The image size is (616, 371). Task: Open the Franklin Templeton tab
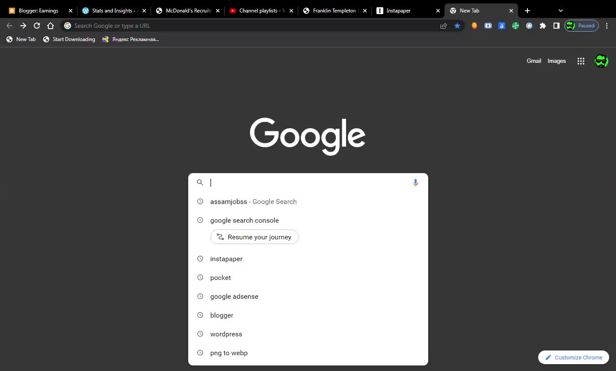point(335,11)
